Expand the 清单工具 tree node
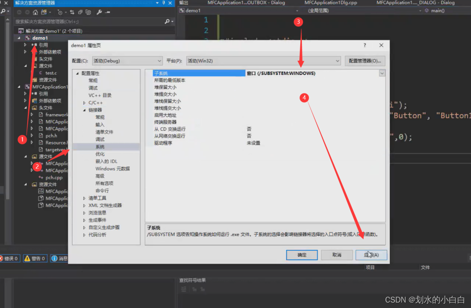This screenshot has height=308, width=471. click(85, 198)
